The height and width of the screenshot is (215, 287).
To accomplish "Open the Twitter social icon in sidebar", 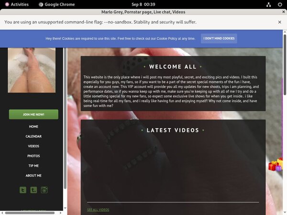I will pos(23,190).
